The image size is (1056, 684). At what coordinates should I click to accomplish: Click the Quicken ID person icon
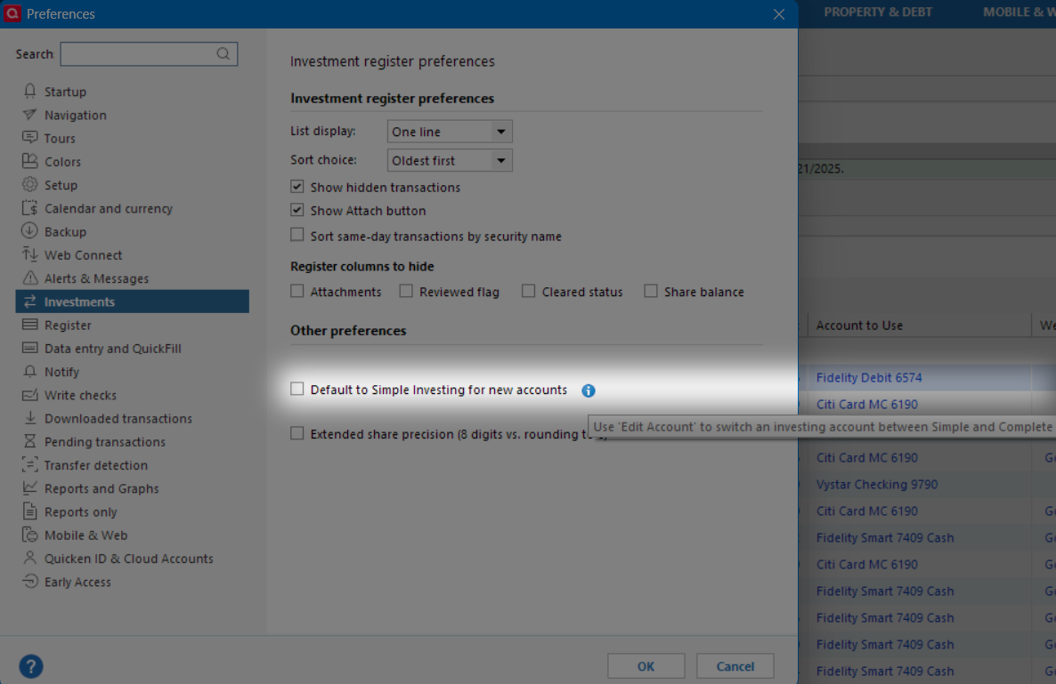[29, 558]
